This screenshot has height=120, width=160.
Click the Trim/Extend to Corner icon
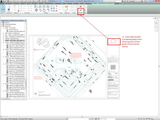tap(48, 10)
